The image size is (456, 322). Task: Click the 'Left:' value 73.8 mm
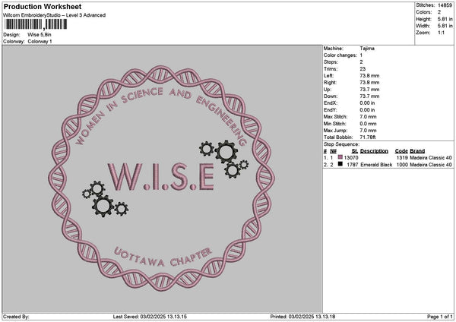tap(369, 76)
